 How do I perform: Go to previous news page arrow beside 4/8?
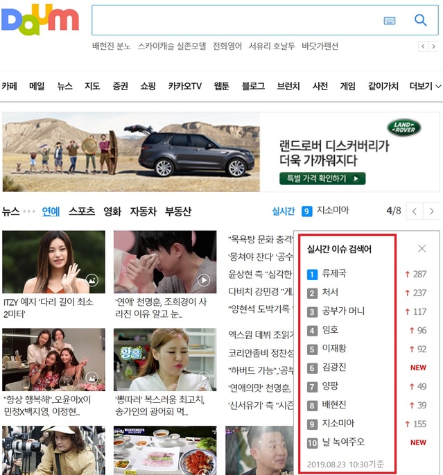pos(415,211)
